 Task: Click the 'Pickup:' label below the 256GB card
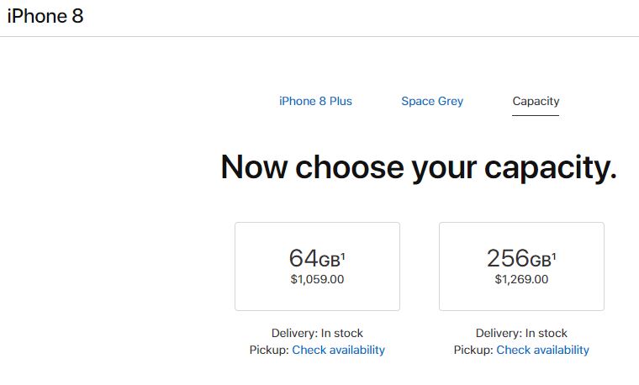click(x=473, y=350)
